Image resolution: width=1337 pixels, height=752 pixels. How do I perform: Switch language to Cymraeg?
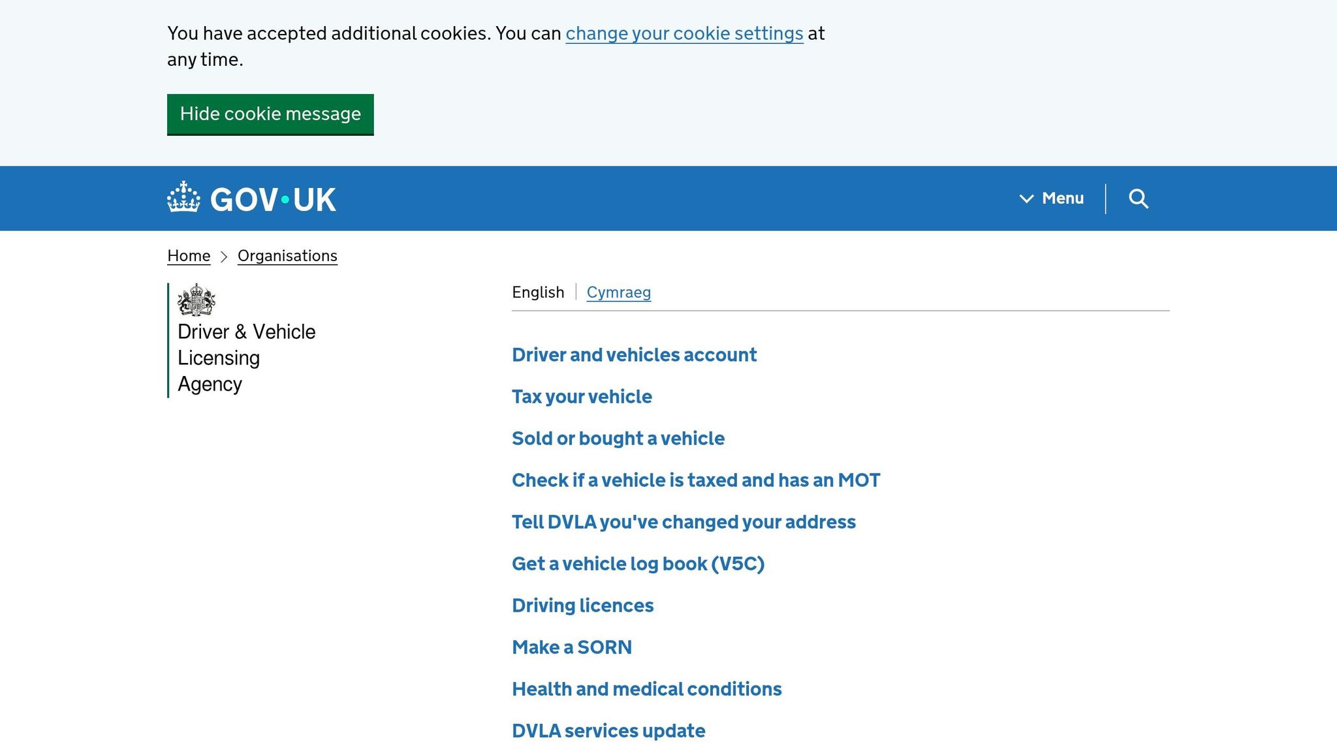618,292
